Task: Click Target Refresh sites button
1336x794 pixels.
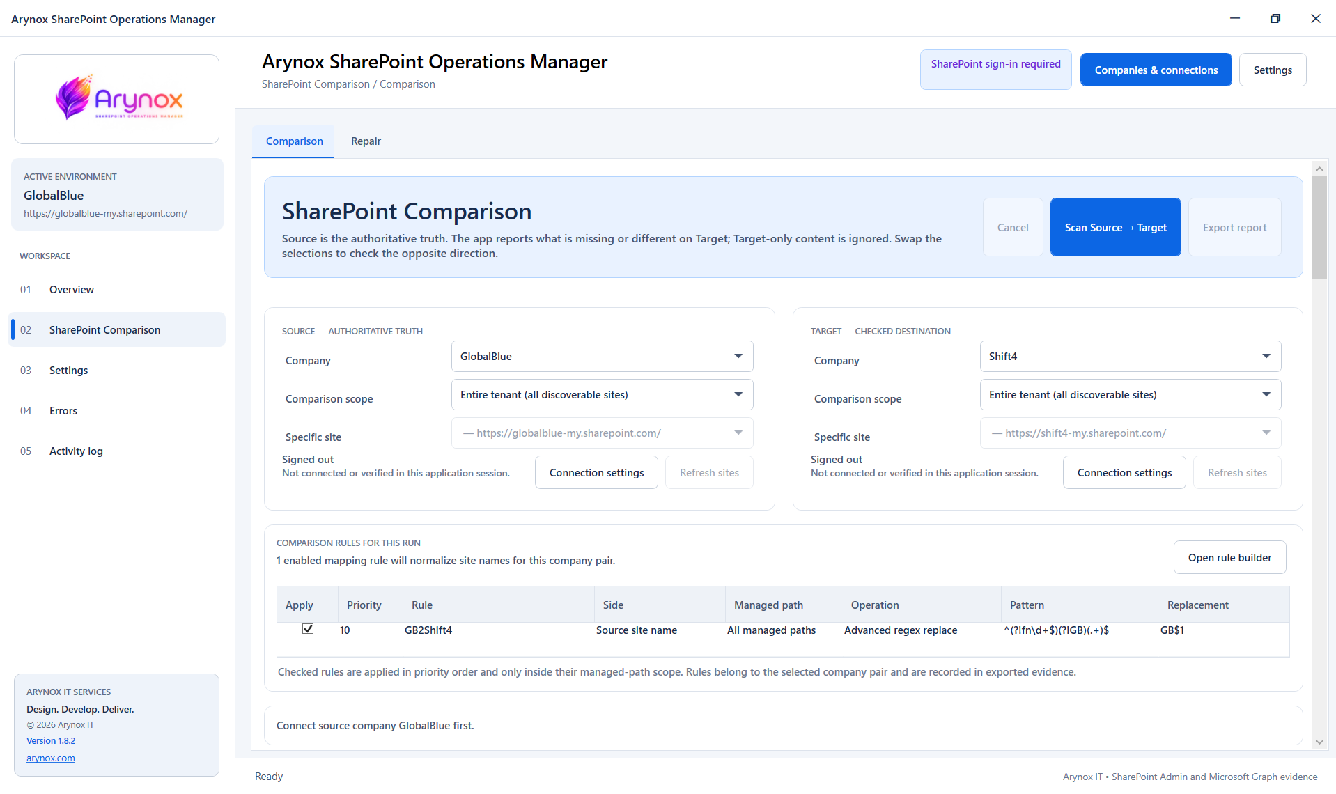Action: [x=1237, y=473]
